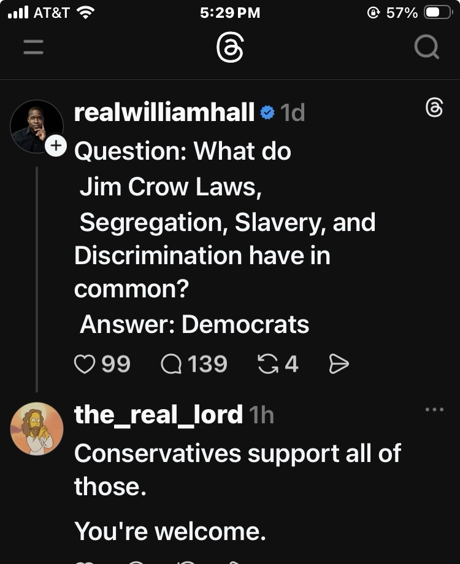The height and width of the screenshot is (564, 460).
Task: Open comments via the 139 replies icon
Action: tap(170, 364)
